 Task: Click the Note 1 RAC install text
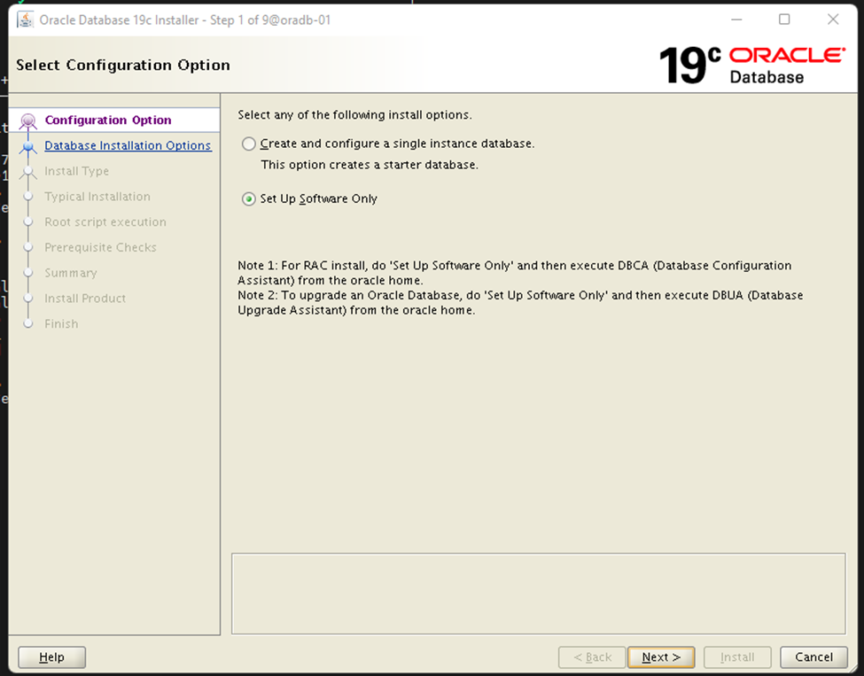point(515,273)
